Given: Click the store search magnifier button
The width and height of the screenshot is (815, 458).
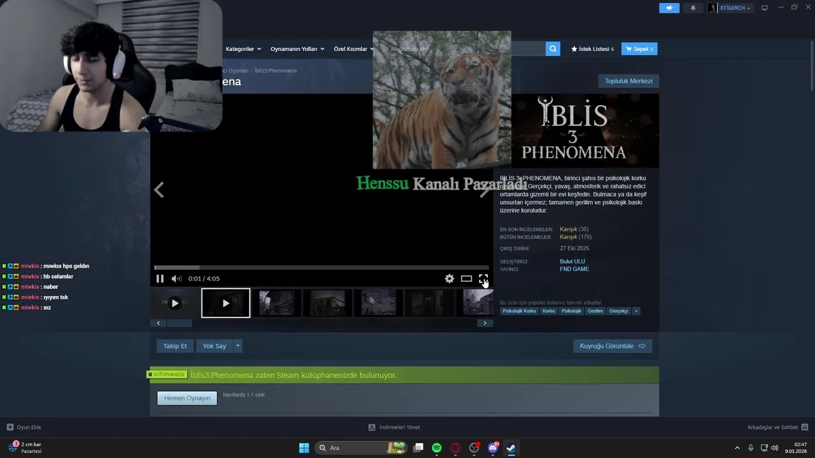Looking at the screenshot, I should (x=553, y=49).
